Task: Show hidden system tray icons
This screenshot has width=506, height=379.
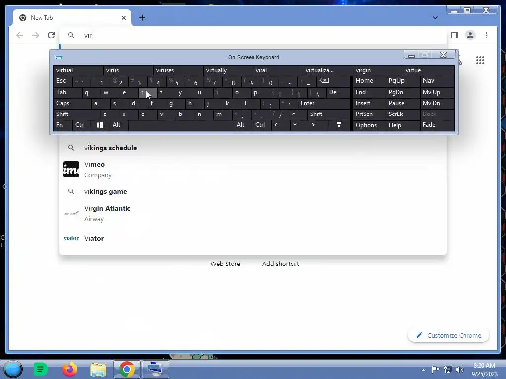Action: coord(423,370)
